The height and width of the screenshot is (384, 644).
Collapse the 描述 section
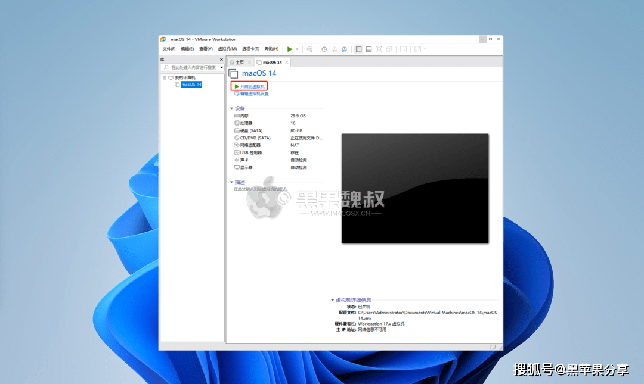[x=231, y=182]
